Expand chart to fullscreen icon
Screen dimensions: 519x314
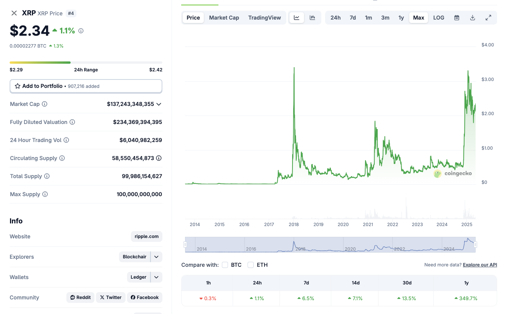[x=488, y=18]
